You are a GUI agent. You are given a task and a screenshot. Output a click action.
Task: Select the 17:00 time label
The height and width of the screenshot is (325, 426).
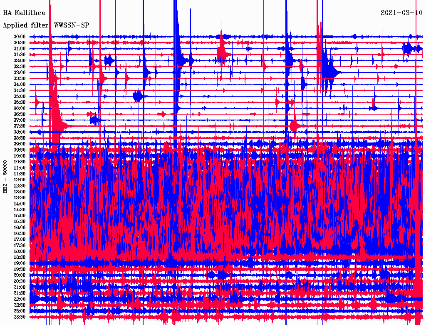click(x=20, y=240)
